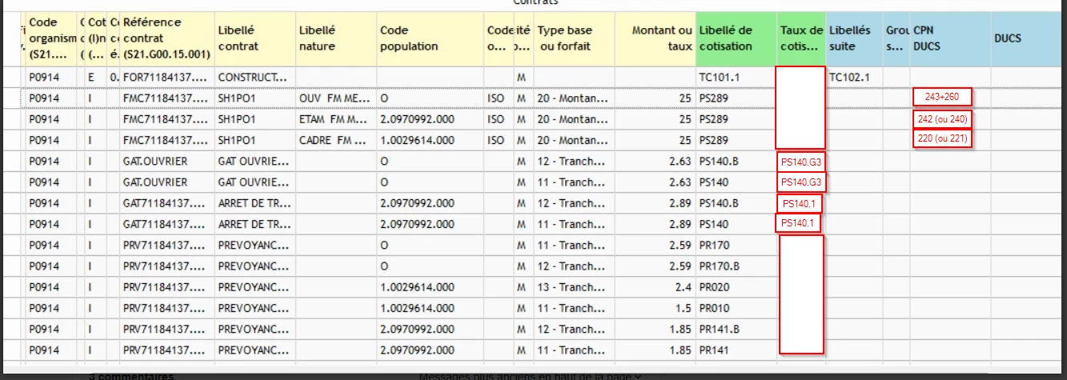Viewport: 1067px width, 380px height.
Task: Select the FOR71184137... contract reference cell
Action: point(167,78)
